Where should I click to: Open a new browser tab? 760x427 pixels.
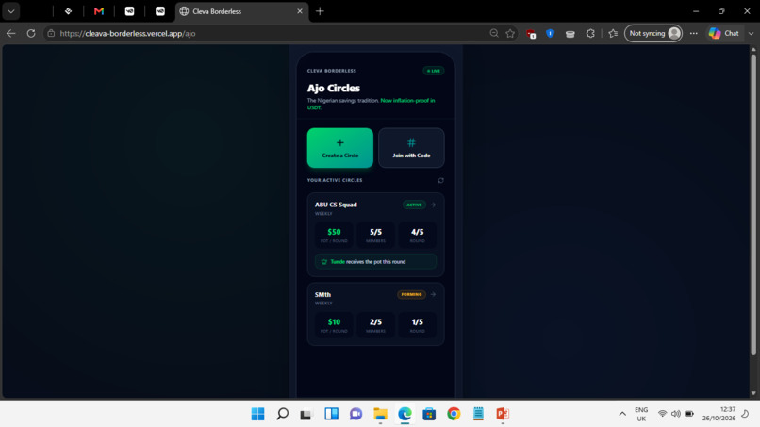pyautogui.click(x=320, y=11)
